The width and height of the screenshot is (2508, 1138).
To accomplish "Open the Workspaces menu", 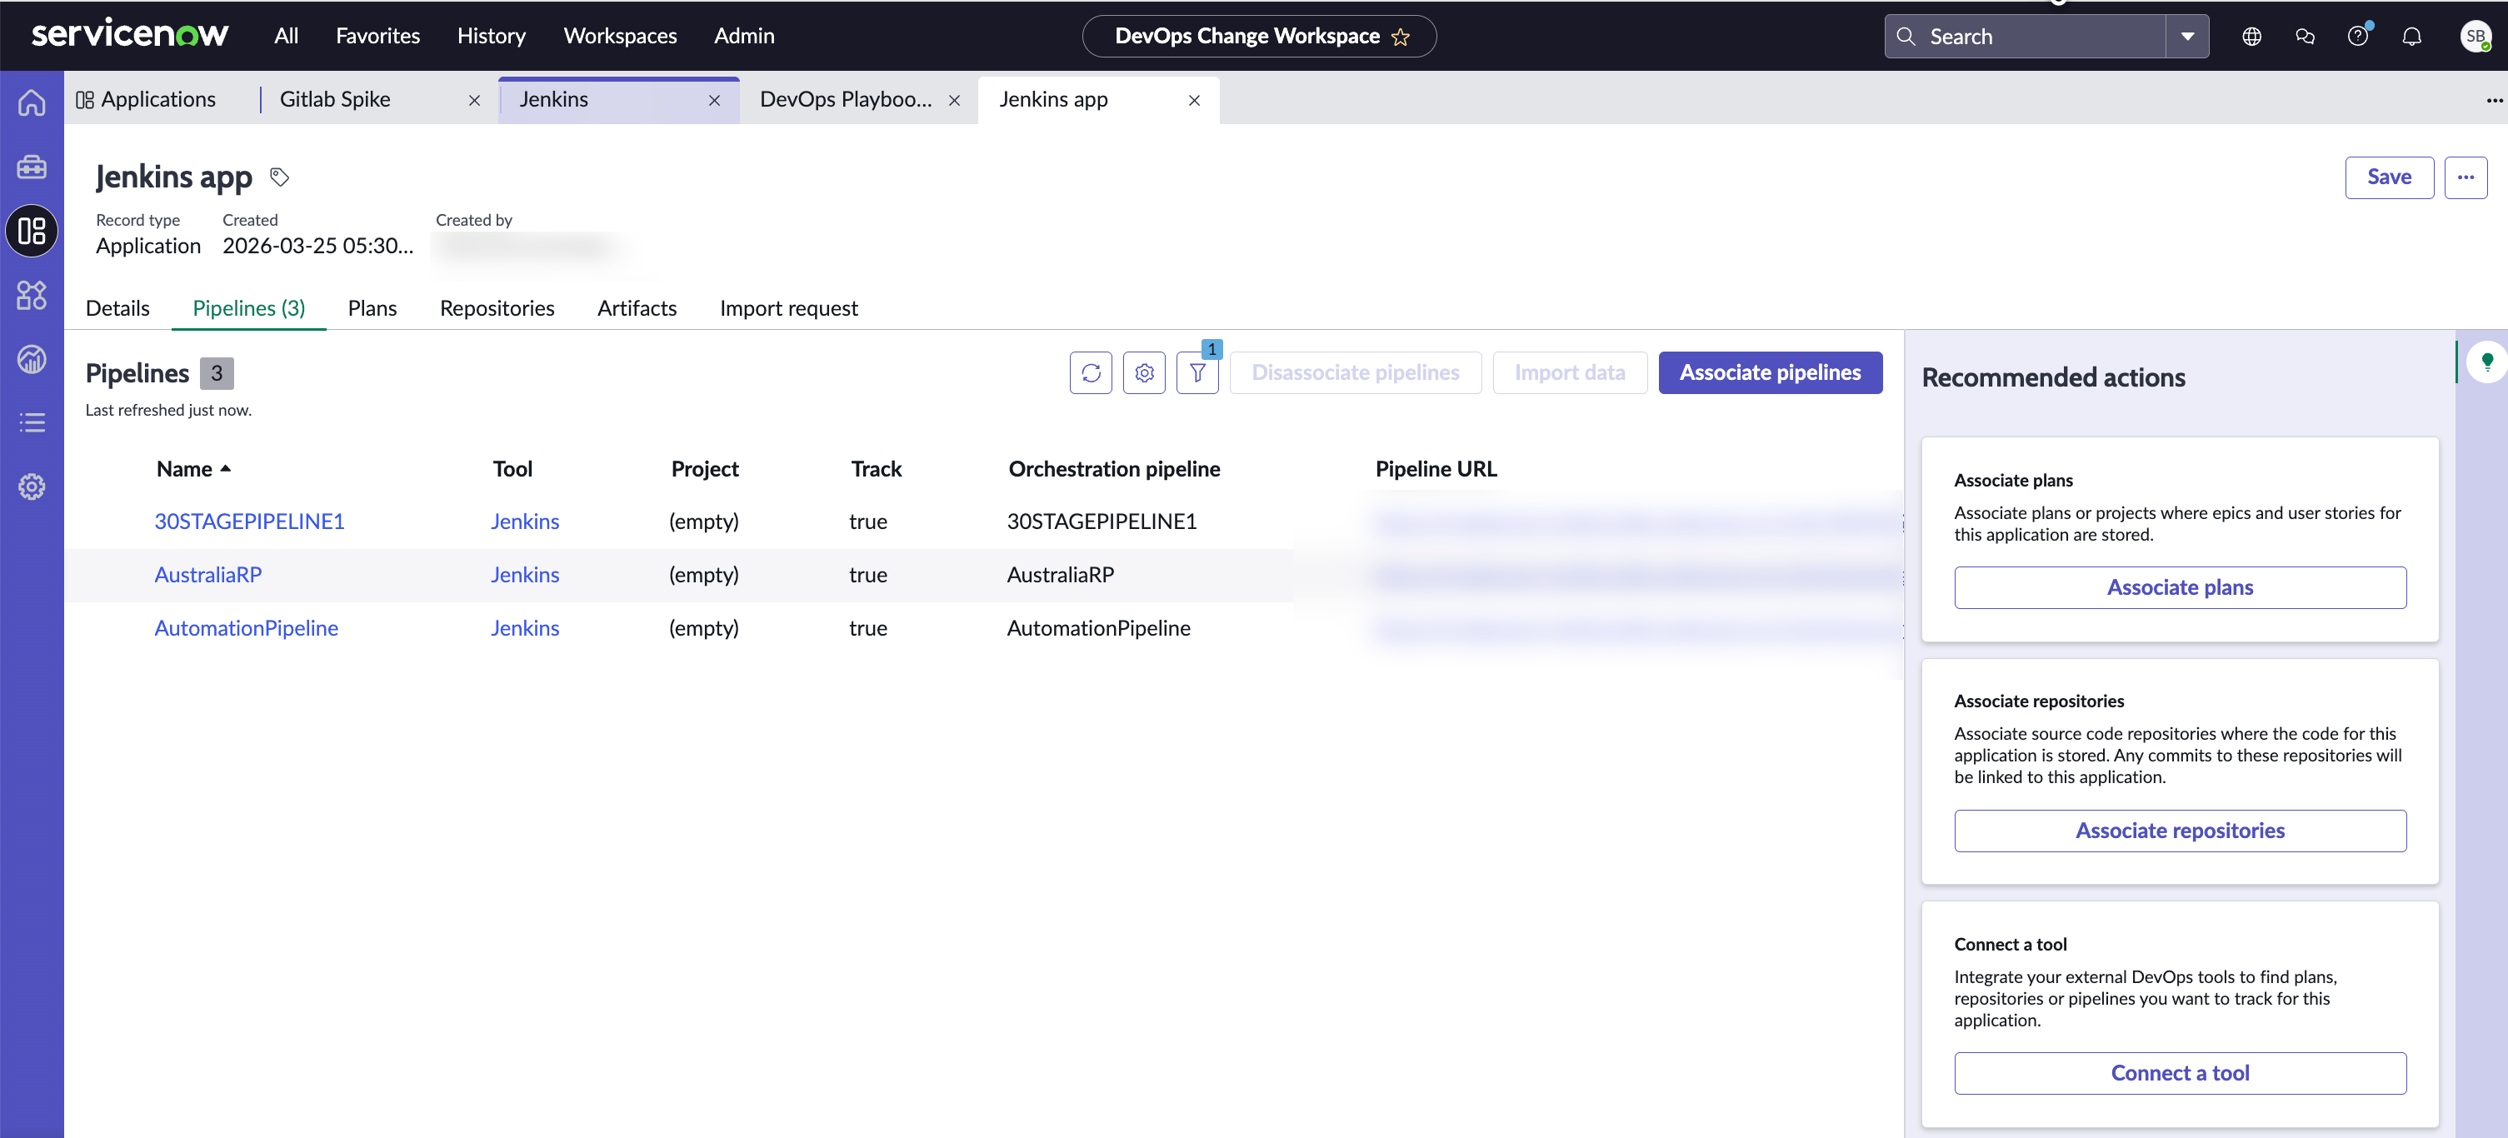I will click(x=620, y=36).
